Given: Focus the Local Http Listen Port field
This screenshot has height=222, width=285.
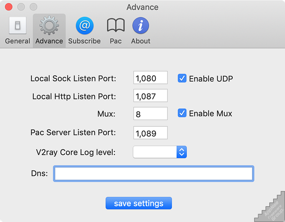Looking at the screenshot, I should pos(151,95).
